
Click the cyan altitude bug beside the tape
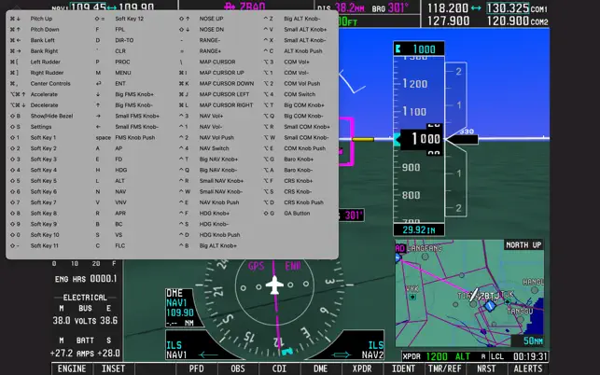(x=397, y=139)
